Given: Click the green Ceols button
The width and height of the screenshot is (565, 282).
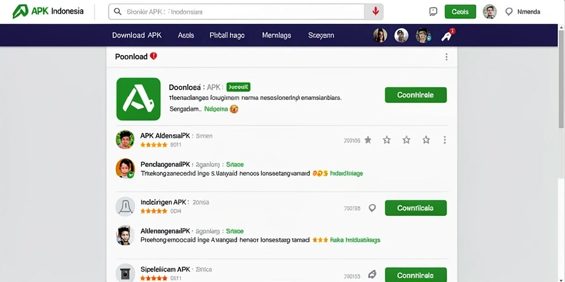Looking at the screenshot, I should click(460, 12).
